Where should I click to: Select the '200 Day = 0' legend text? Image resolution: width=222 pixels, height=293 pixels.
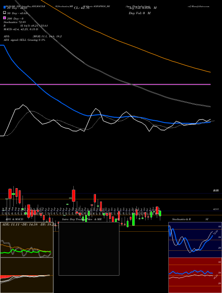point(15,19)
